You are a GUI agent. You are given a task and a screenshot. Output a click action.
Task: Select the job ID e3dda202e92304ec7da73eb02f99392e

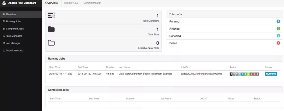[201, 74]
